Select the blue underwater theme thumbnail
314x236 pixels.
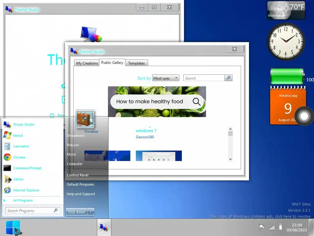[107, 156]
